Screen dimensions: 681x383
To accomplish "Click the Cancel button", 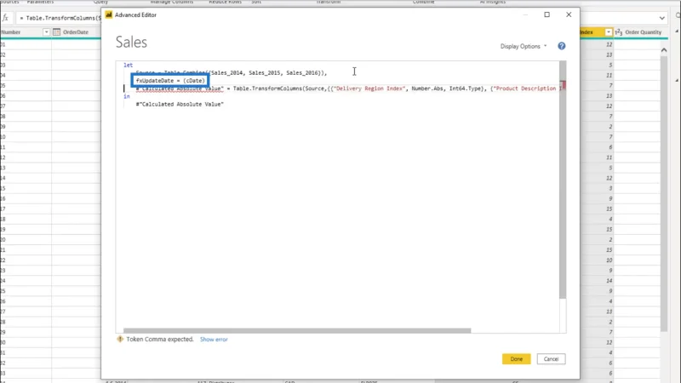I will (x=551, y=358).
